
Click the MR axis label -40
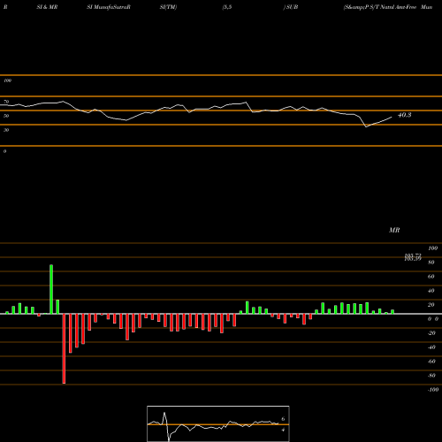[x=431, y=347]
